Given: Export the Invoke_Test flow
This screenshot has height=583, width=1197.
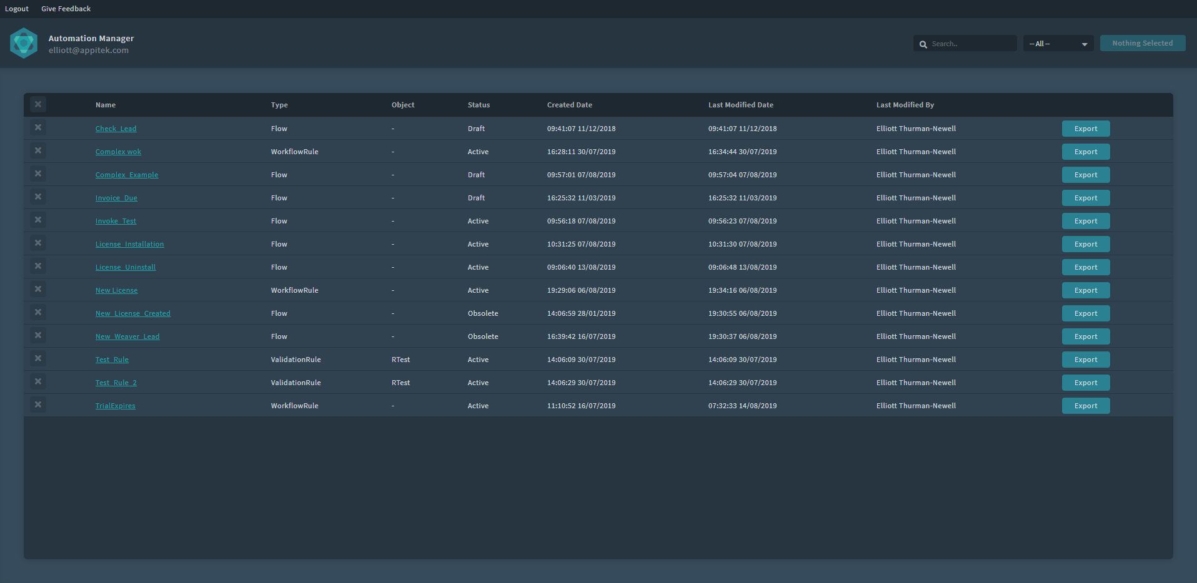Looking at the screenshot, I should 1086,221.
